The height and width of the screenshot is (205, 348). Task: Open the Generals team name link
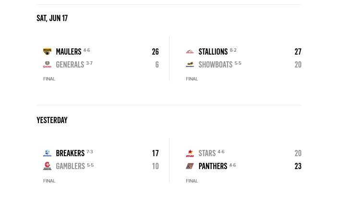click(70, 65)
